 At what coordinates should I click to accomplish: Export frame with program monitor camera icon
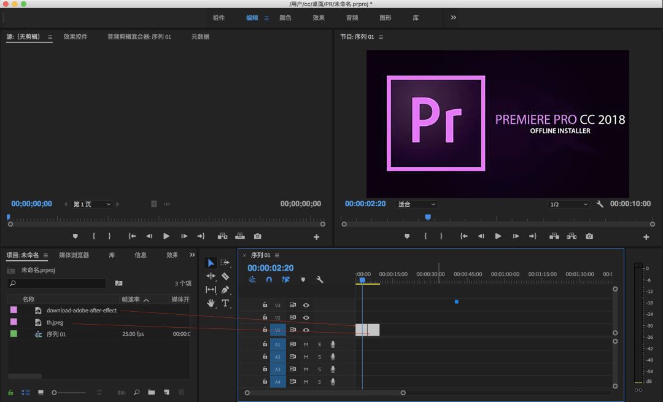[x=589, y=236]
